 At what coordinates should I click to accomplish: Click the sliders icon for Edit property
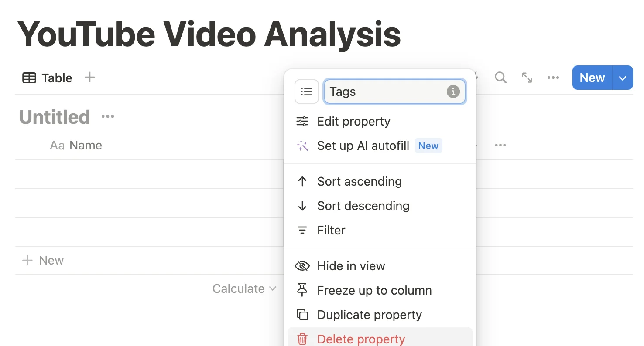(x=302, y=121)
